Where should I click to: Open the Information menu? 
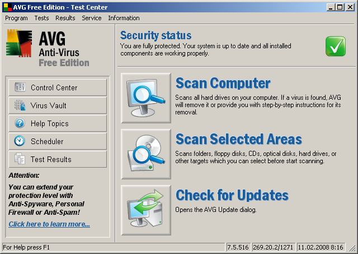pos(124,18)
